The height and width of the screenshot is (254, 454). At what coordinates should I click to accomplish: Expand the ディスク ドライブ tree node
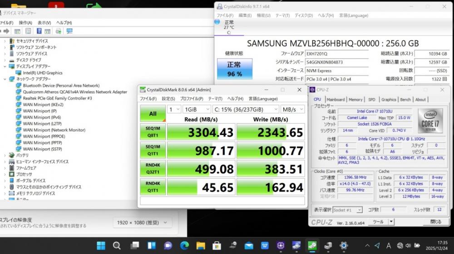[5, 60]
